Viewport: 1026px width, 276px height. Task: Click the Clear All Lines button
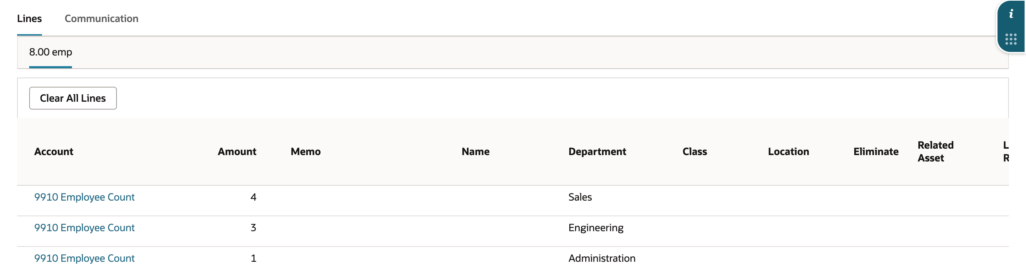coord(73,98)
